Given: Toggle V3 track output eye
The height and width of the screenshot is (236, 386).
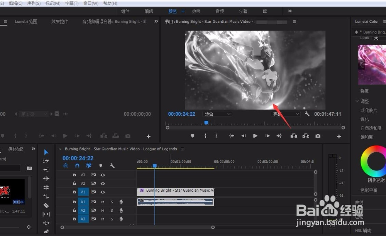Looking at the screenshot, I should pyautogui.click(x=103, y=175).
